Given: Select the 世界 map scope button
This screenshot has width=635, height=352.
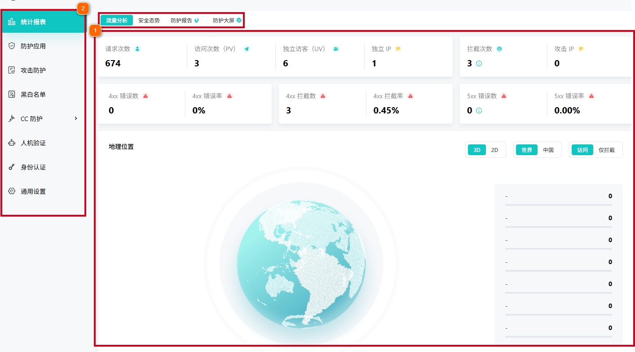Looking at the screenshot, I should (527, 150).
